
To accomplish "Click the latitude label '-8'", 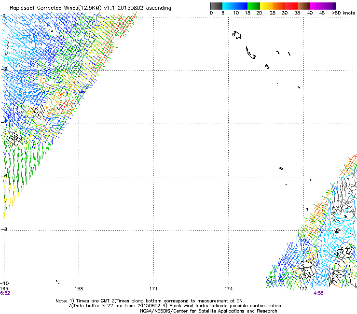I will pos(4,229).
